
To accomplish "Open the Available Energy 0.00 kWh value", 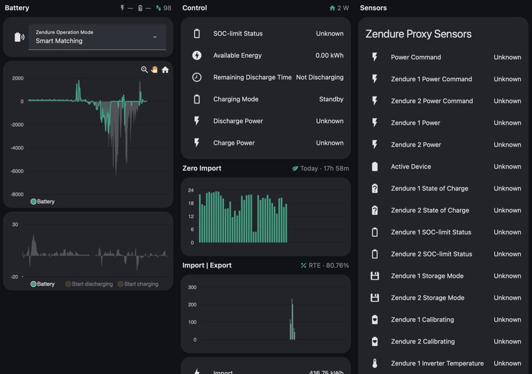I will 329,55.
